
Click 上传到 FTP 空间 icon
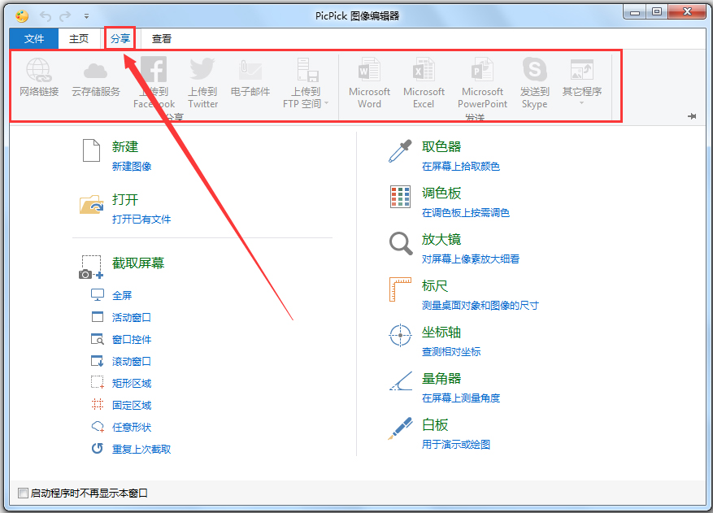(307, 70)
